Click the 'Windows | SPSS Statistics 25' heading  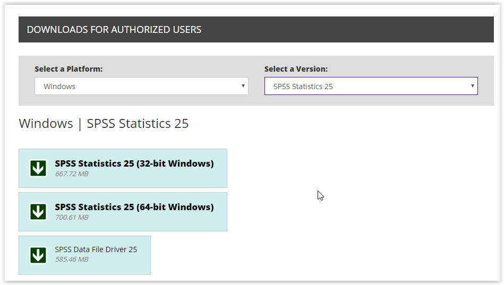click(104, 124)
